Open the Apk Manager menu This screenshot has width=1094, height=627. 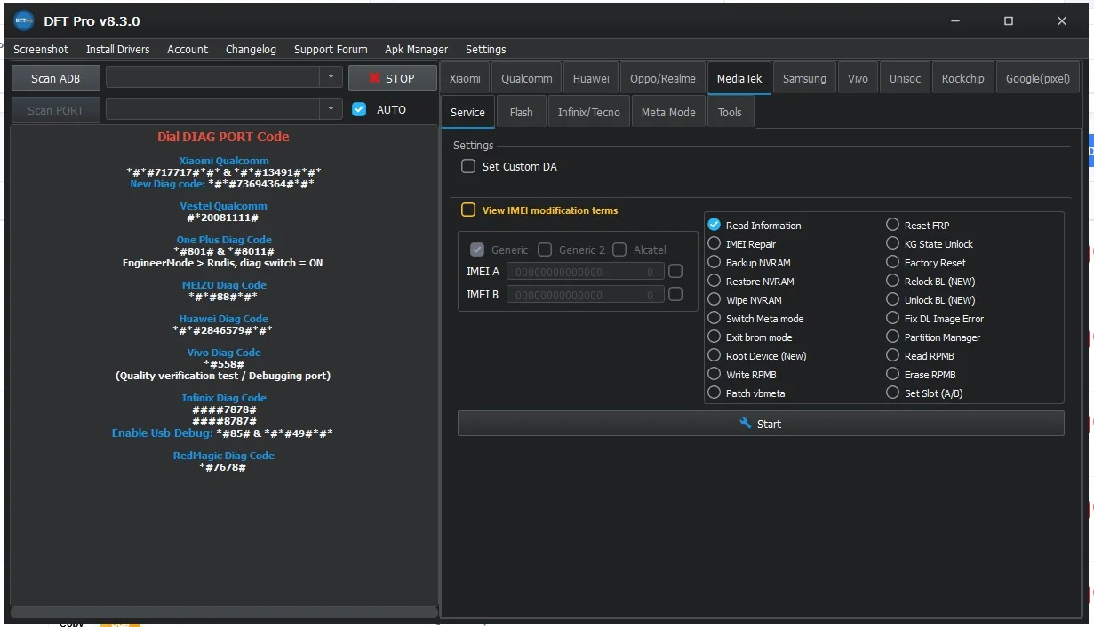coord(416,49)
